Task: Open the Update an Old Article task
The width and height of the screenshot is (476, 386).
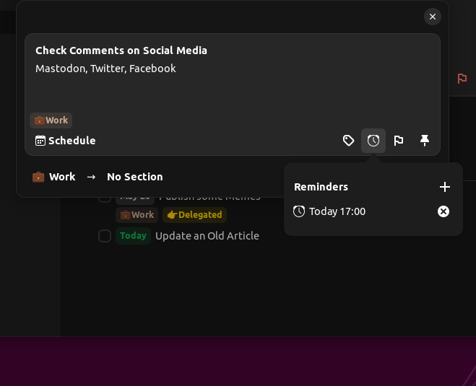Action: click(207, 236)
